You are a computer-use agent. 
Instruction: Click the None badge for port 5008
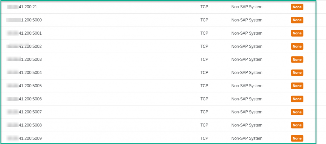click(x=297, y=125)
